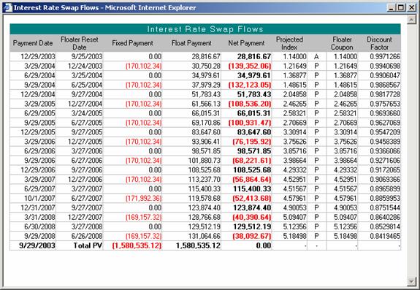This screenshot has width=420, height=290.
Task: Click the Floater Reset Date column header
Action: (80, 43)
